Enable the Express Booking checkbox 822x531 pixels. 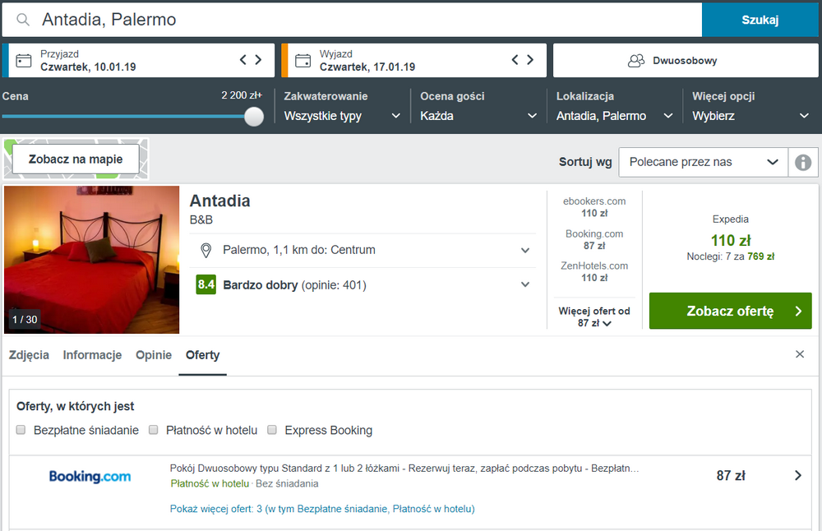click(x=272, y=430)
